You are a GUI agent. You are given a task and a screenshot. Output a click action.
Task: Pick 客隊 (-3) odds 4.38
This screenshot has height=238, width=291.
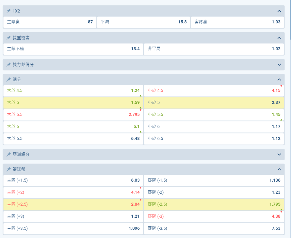(214, 216)
